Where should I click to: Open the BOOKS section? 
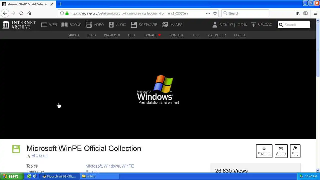tap(71, 25)
